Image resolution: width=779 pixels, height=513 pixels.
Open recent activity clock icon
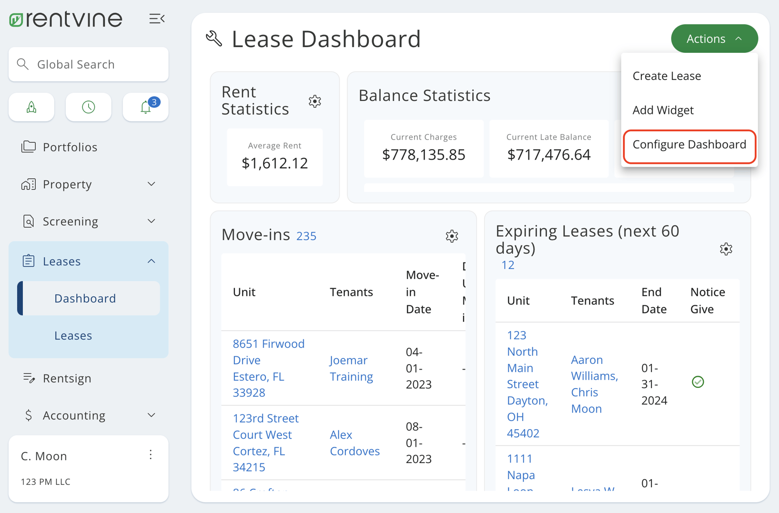[x=88, y=107]
